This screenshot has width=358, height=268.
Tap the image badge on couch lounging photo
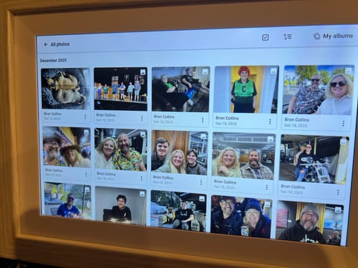coord(205,71)
